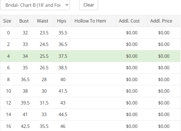Image resolution: width=181 pixels, height=131 pixels.
Task: Select the size 16 row
Action: pos(8,126)
